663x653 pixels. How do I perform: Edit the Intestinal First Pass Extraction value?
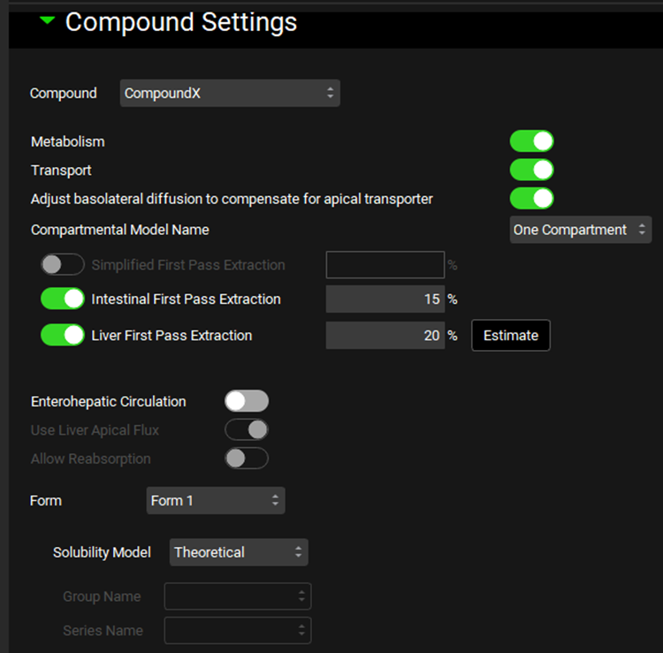pos(385,300)
